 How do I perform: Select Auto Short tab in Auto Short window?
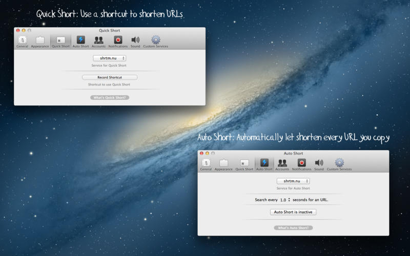pyautogui.click(x=264, y=165)
